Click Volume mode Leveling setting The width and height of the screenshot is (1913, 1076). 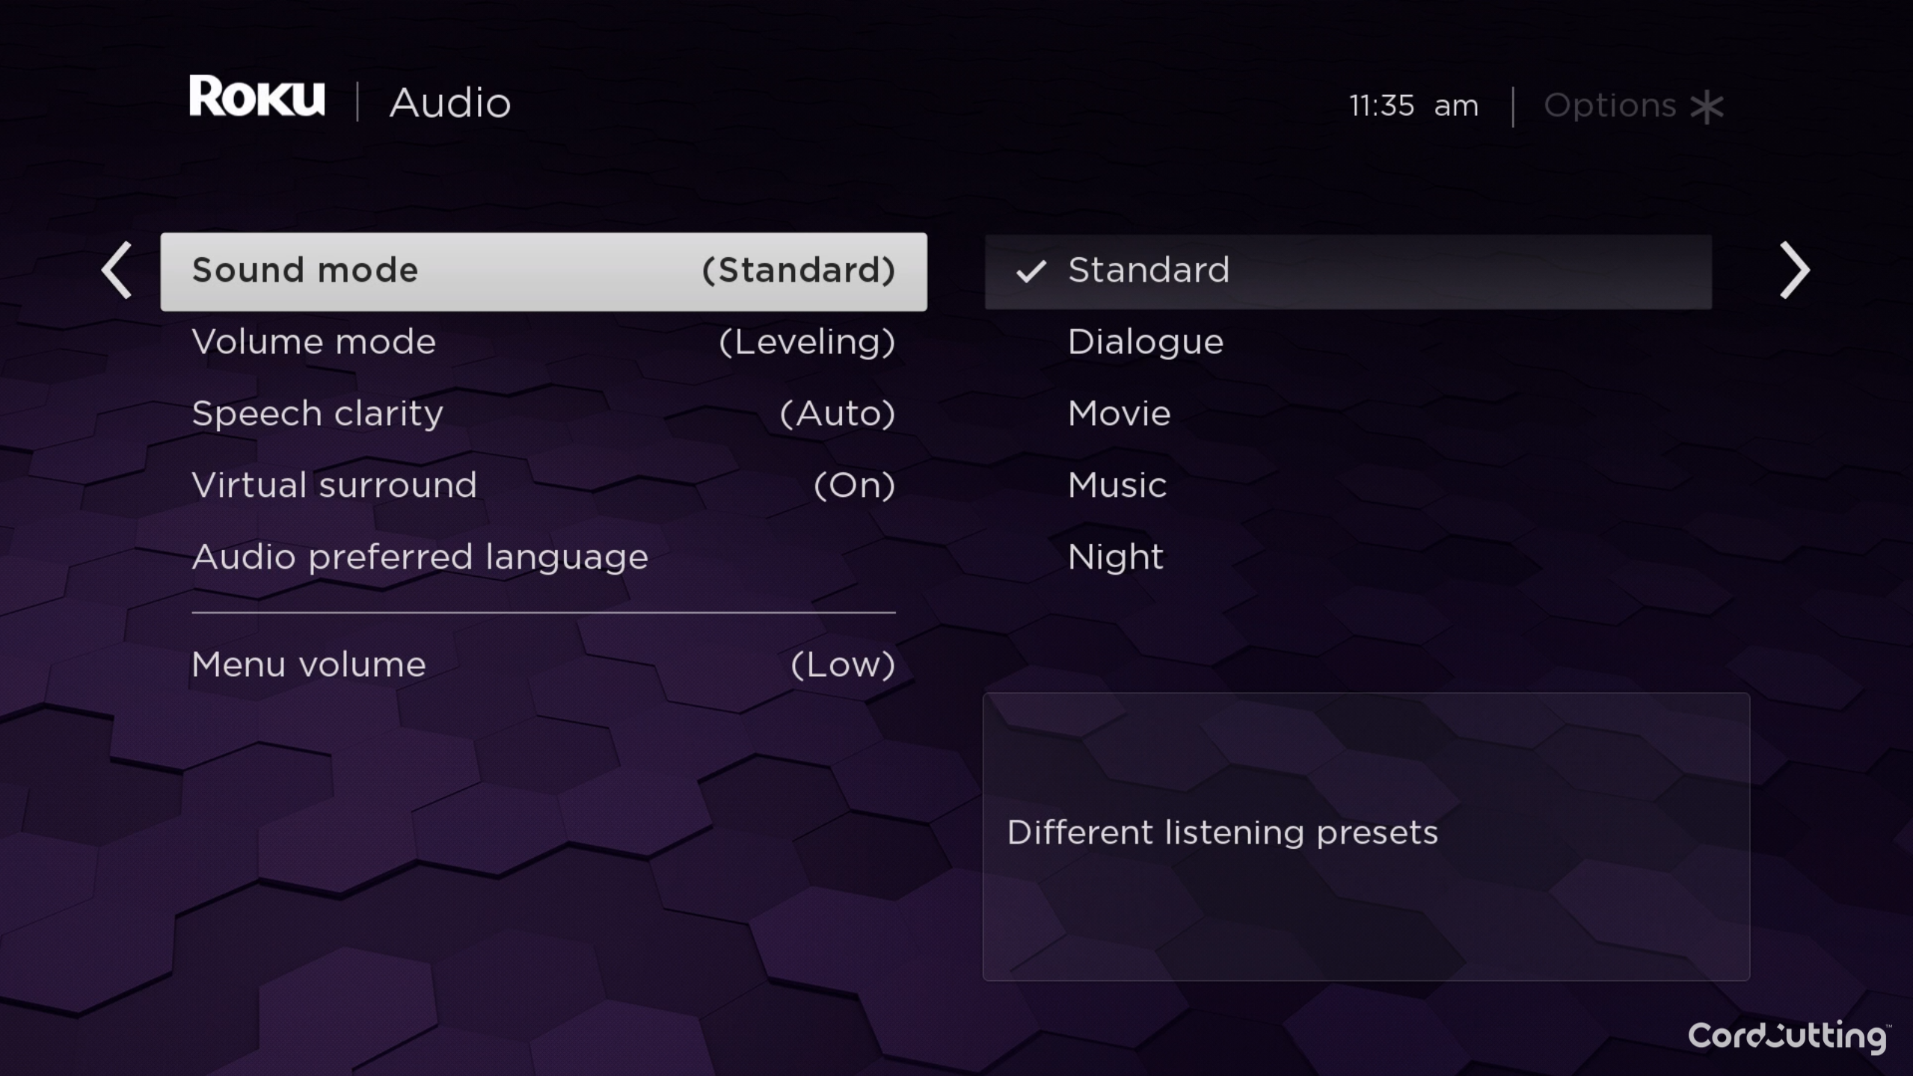point(543,341)
